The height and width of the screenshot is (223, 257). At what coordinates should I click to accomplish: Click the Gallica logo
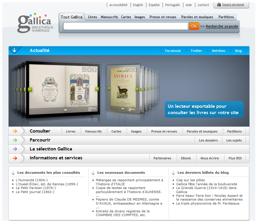pyautogui.click(x=35, y=23)
